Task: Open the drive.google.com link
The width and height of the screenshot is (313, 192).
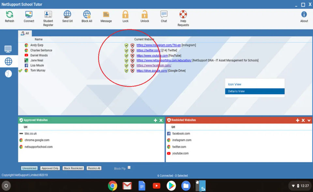Action: [x=152, y=71]
